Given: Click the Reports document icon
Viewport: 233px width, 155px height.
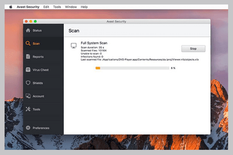Looking at the screenshot, I should (x=28, y=57).
